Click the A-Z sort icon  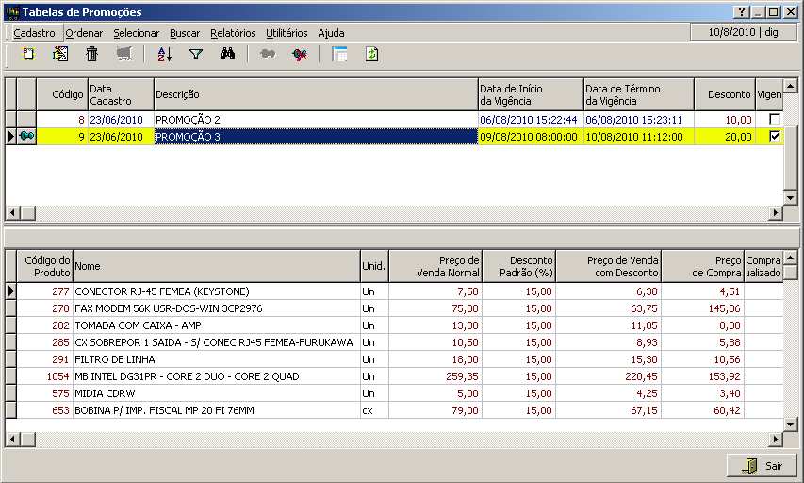click(164, 55)
